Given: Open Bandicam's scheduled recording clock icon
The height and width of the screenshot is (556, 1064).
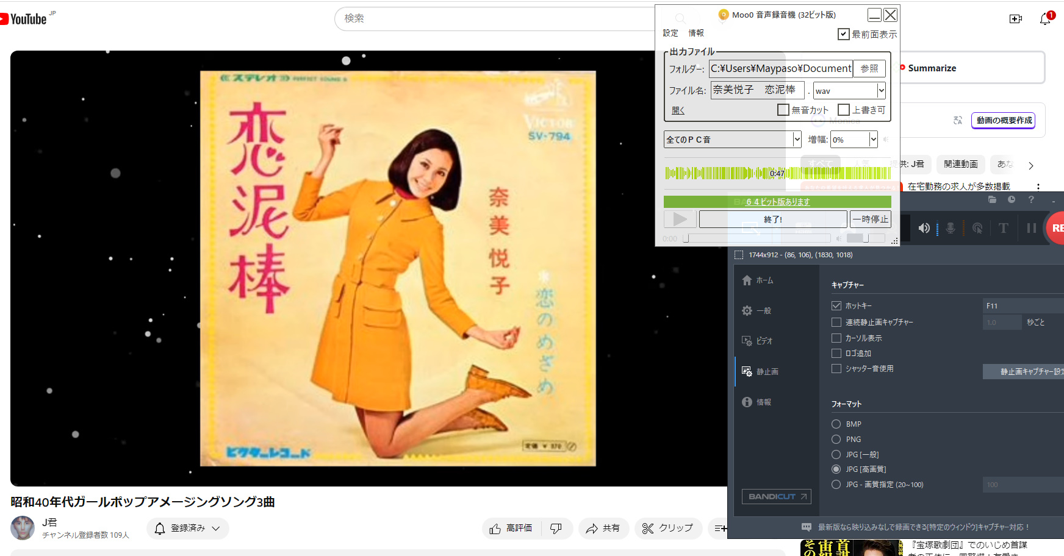Looking at the screenshot, I should (1012, 199).
